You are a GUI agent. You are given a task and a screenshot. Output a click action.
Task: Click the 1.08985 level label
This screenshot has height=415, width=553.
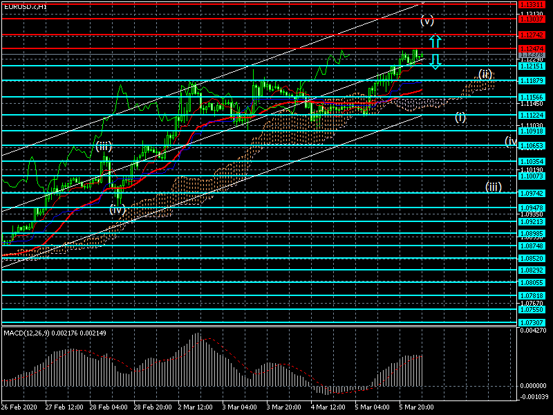point(531,234)
